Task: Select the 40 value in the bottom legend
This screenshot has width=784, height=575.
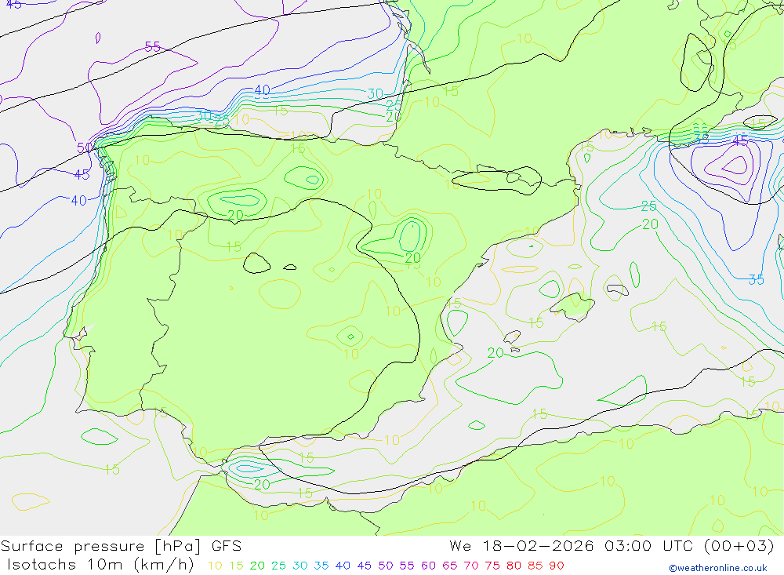Action: [x=343, y=566]
